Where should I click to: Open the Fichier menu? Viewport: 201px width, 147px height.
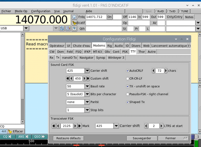tap(6, 11)
